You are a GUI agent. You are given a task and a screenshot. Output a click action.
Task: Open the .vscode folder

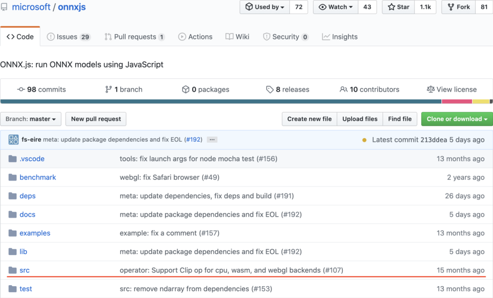[32, 159]
